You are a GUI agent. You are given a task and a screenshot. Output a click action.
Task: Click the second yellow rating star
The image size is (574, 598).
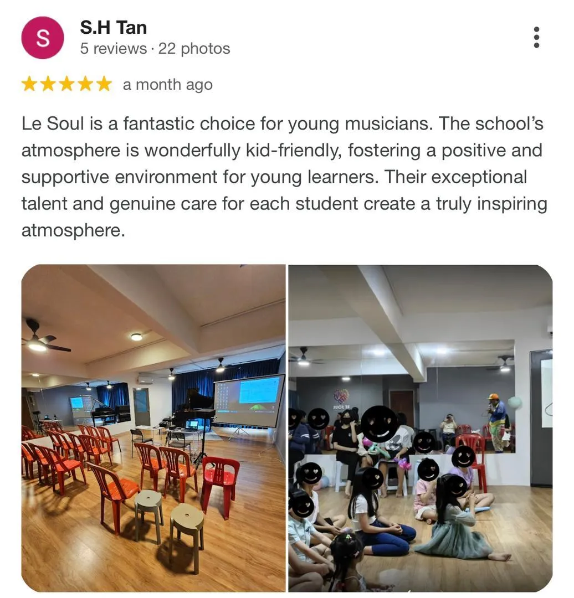[x=48, y=84]
